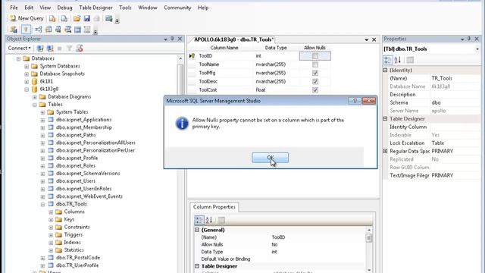Open the standard toolbar overflow options arrow
The image size is (485, 273).
click(117, 20)
